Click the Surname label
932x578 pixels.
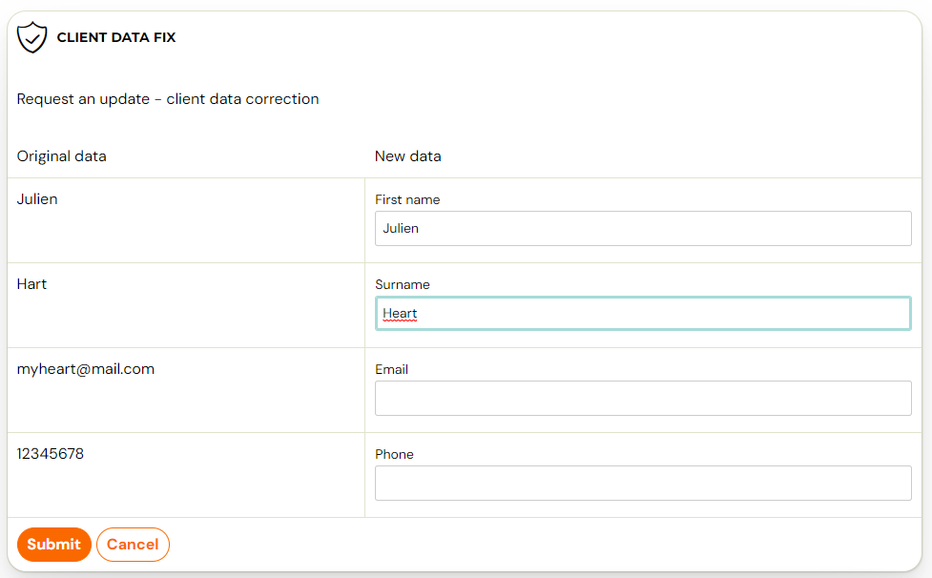403,284
